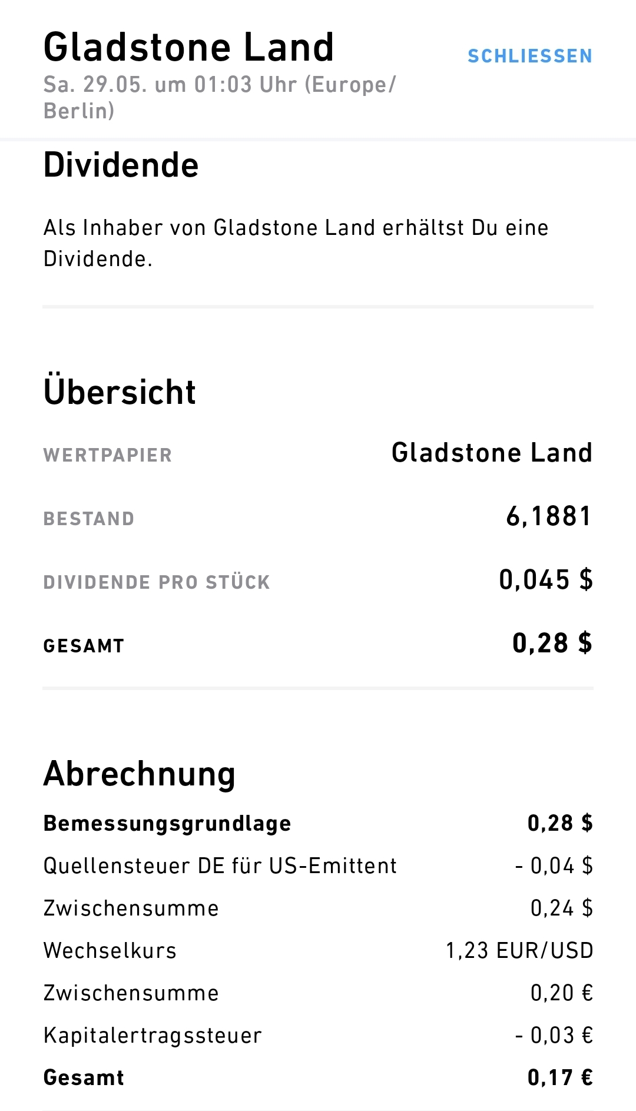This screenshot has width=636, height=1111.
Task: Click the BESTAND label
Action: 89,519
